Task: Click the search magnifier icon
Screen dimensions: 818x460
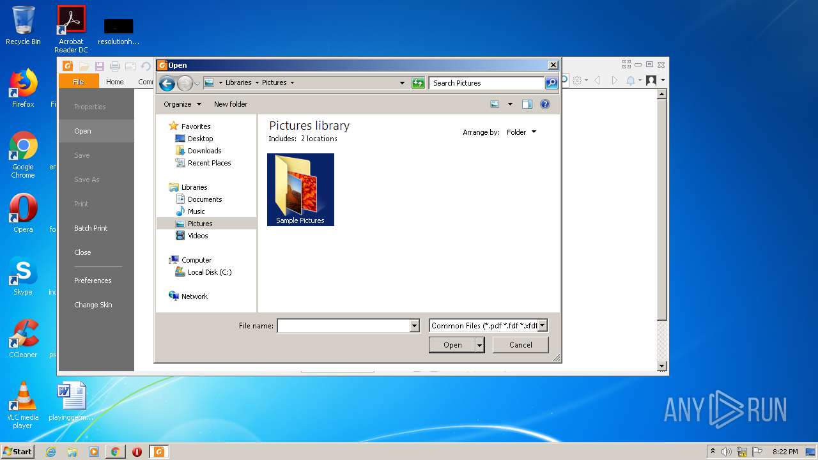Action: tap(552, 83)
